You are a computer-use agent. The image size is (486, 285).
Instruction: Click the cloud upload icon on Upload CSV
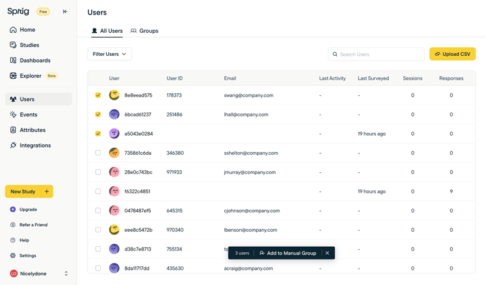437,54
